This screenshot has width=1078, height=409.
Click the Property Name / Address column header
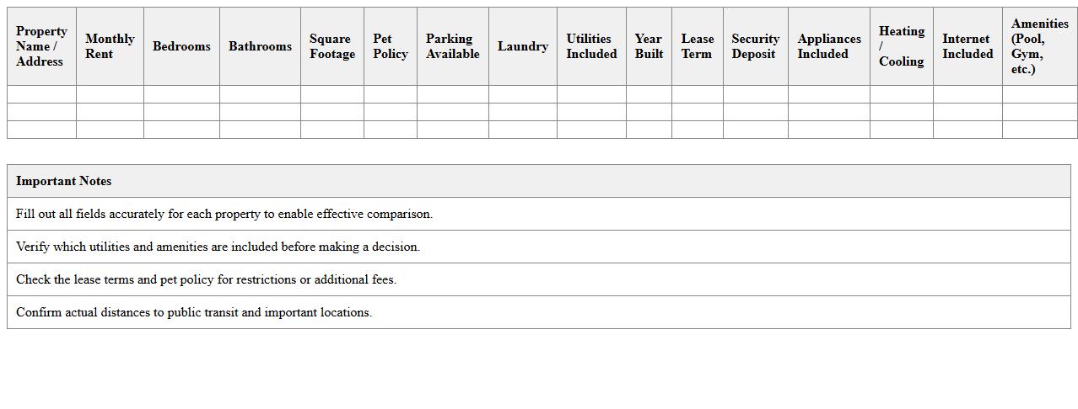[41, 46]
